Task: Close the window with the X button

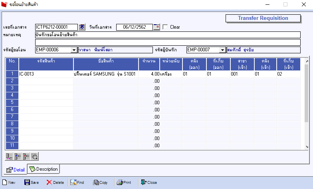Action: pos(304,4)
